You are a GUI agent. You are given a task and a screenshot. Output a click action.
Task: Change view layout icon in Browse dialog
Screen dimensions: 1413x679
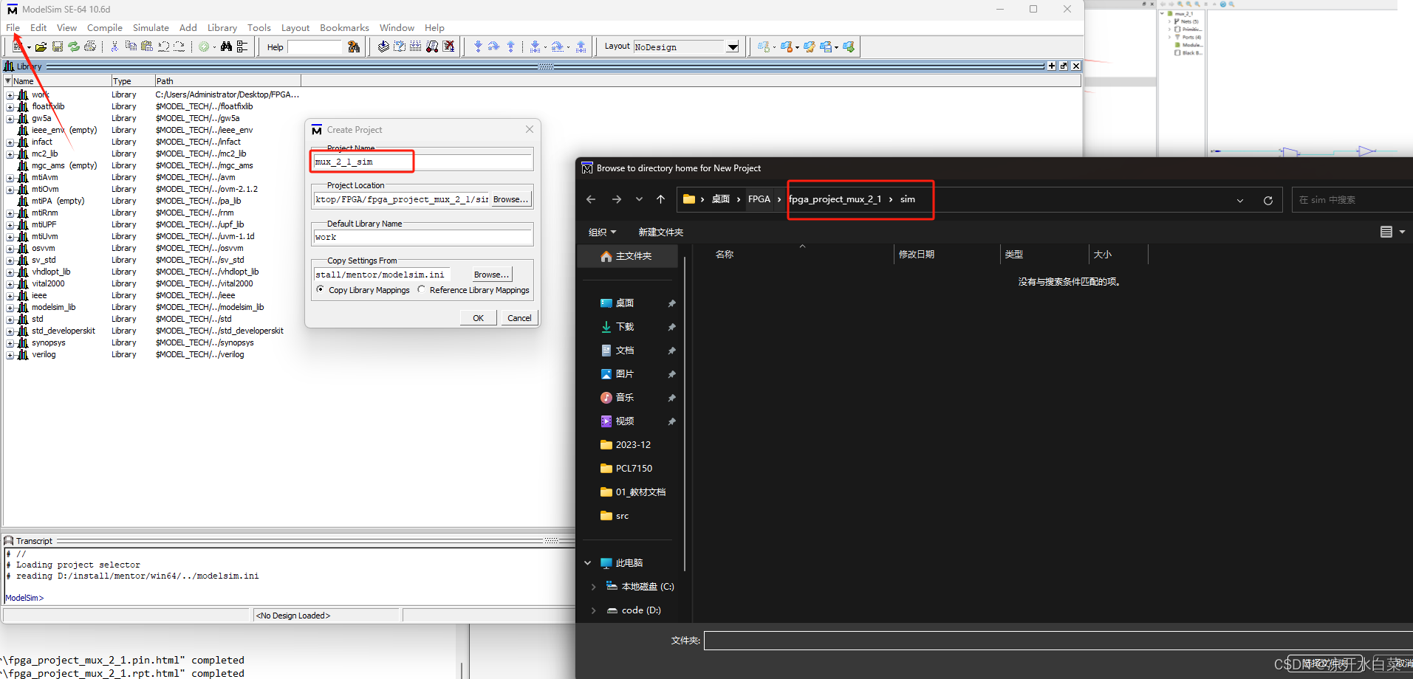(1386, 232)
